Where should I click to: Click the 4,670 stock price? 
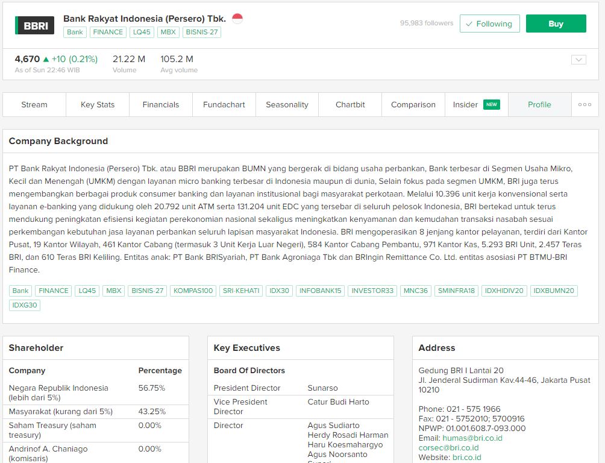click(27, 59)
